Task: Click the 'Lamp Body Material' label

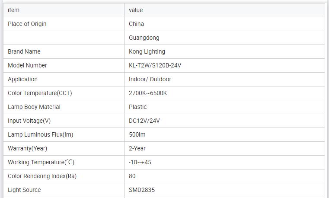Action: click(34, 107)
